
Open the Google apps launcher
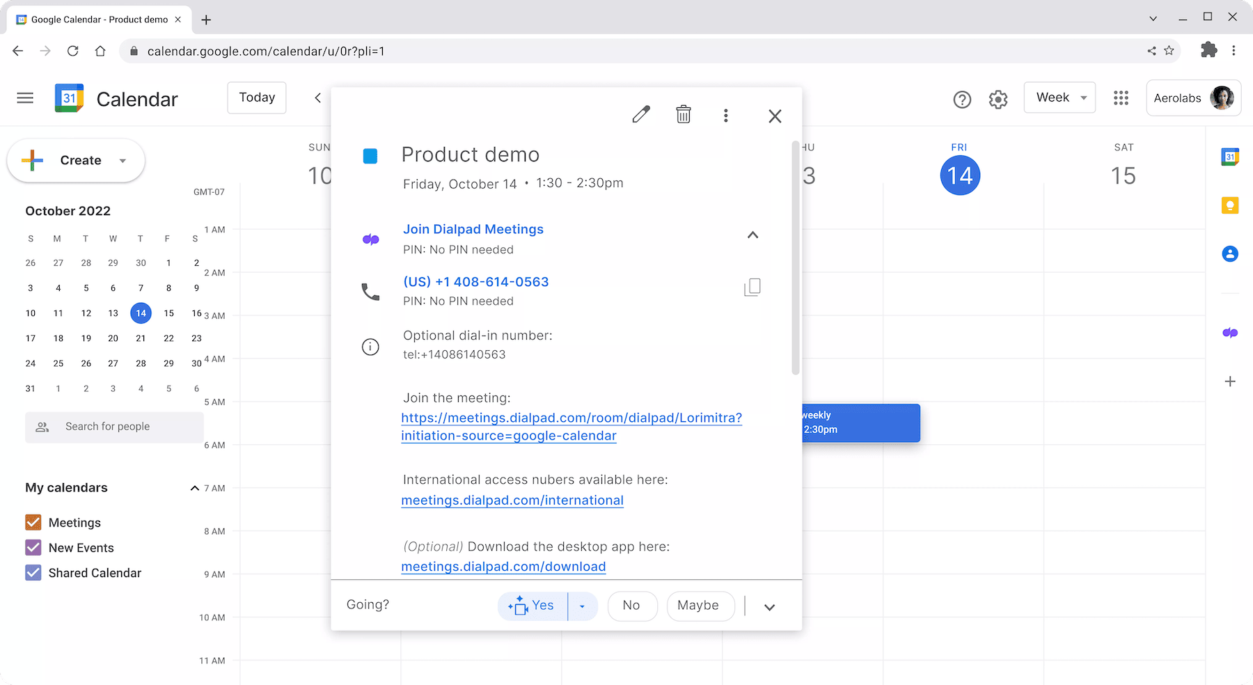(x=1121, y=98)
